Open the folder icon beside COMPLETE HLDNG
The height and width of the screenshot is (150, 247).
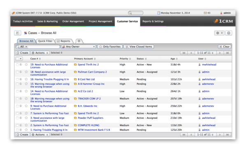point(75,125)
